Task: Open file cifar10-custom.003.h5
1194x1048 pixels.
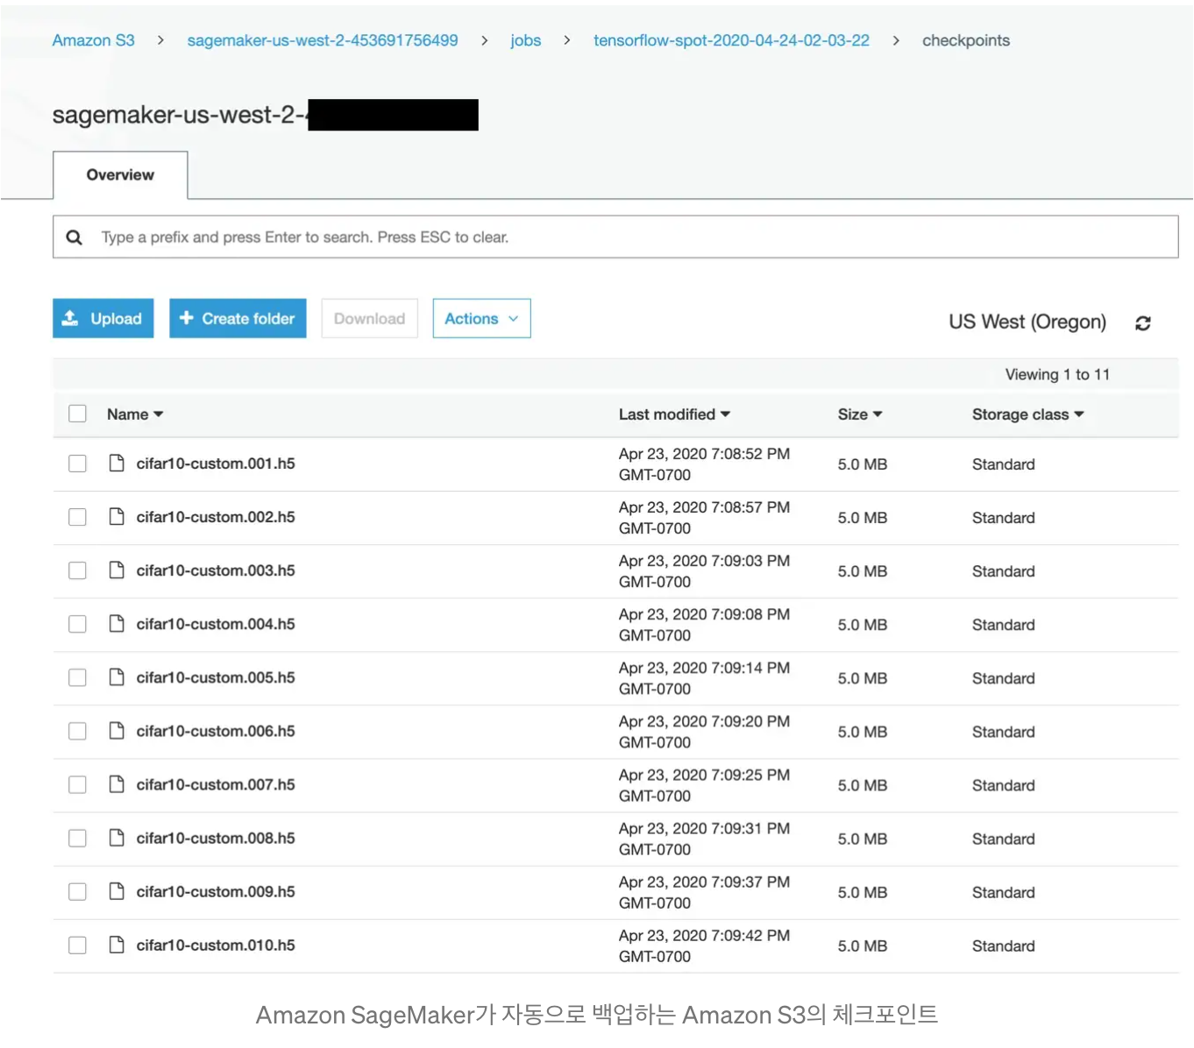Action: point(216,570)
